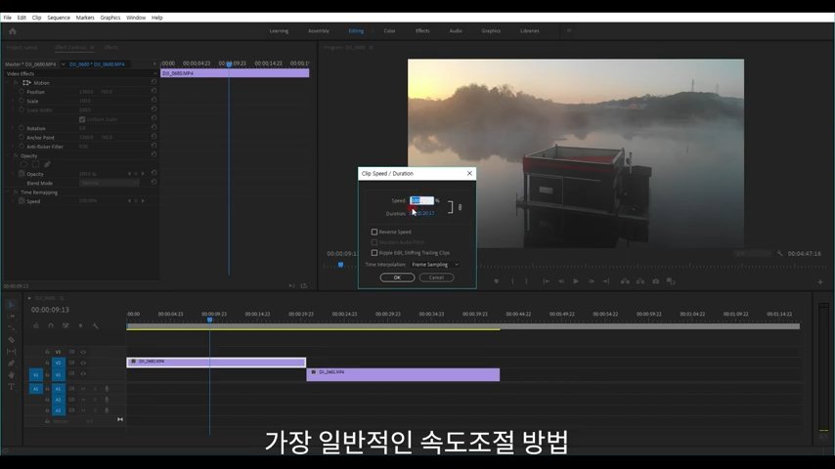Viewport: 835px width, 469px height.
Task: Open the Time Interpolation Frame Sampling dropdown
Action: tap(433, 264)
